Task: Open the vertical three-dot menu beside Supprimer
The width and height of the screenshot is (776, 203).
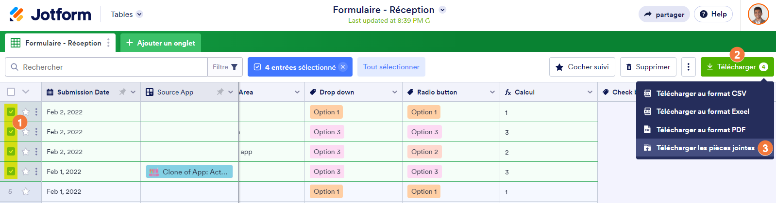Action: click(x=688, y=67)
